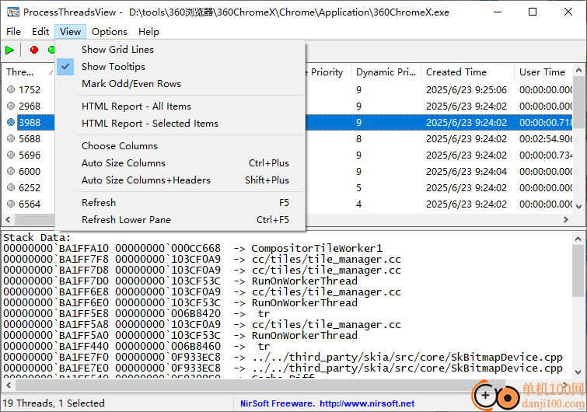
Task: Select thread row 5688
Action: click(30, 139)
